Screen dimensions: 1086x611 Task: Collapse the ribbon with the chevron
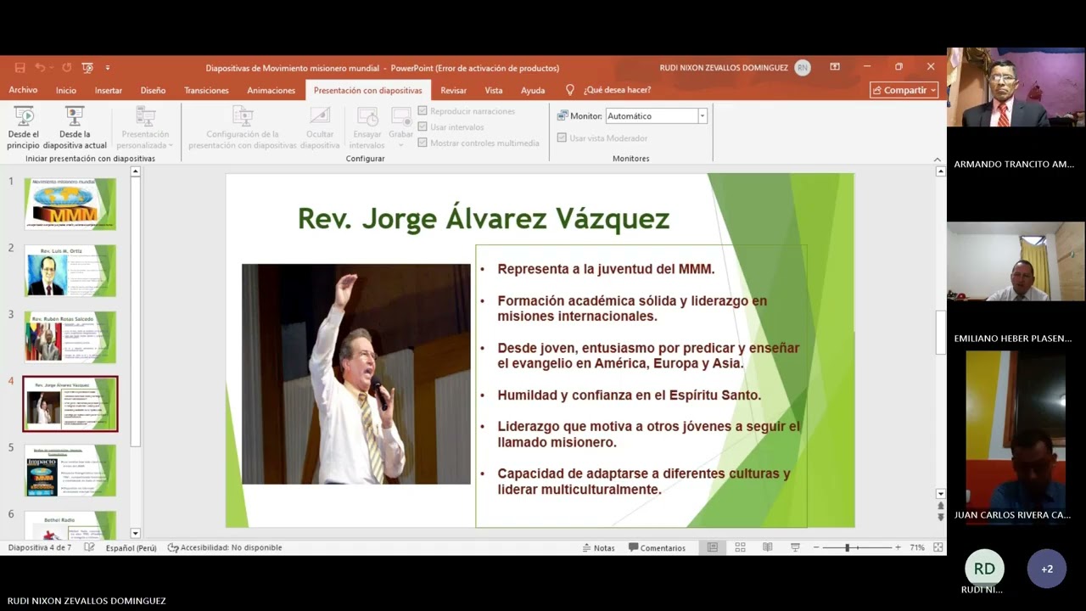(937, 159)
